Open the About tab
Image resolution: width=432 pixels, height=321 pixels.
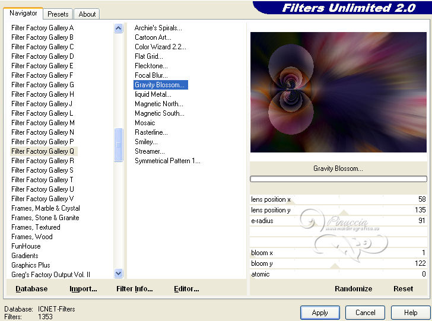pos(87,14)
